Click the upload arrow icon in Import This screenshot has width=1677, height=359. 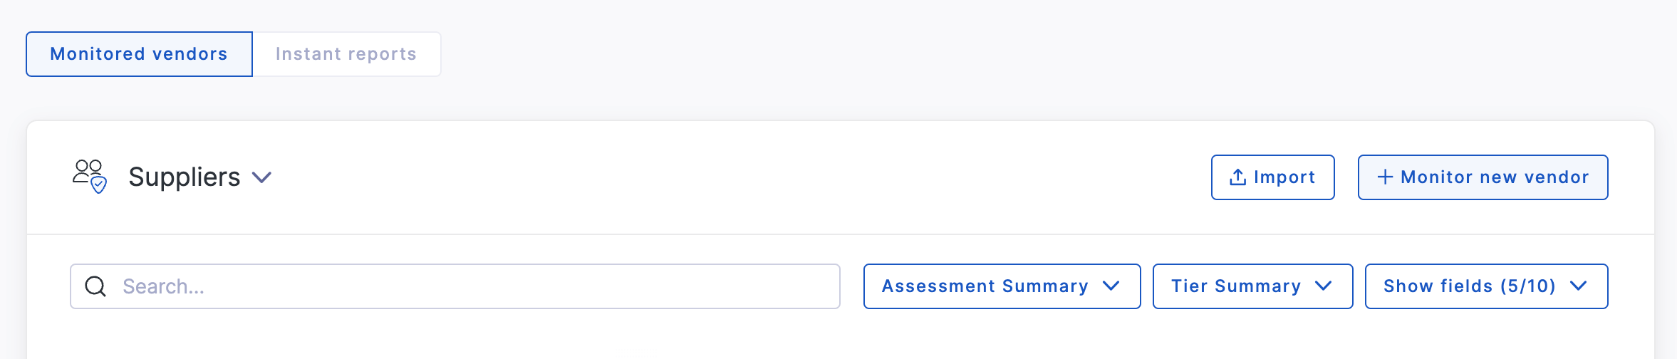[x=1238, y=177]
